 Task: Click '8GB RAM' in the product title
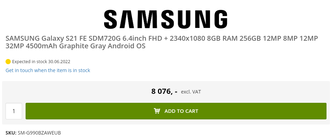pos(221,38)
